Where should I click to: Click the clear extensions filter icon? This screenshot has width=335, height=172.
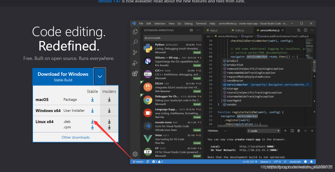click(191, 30)
